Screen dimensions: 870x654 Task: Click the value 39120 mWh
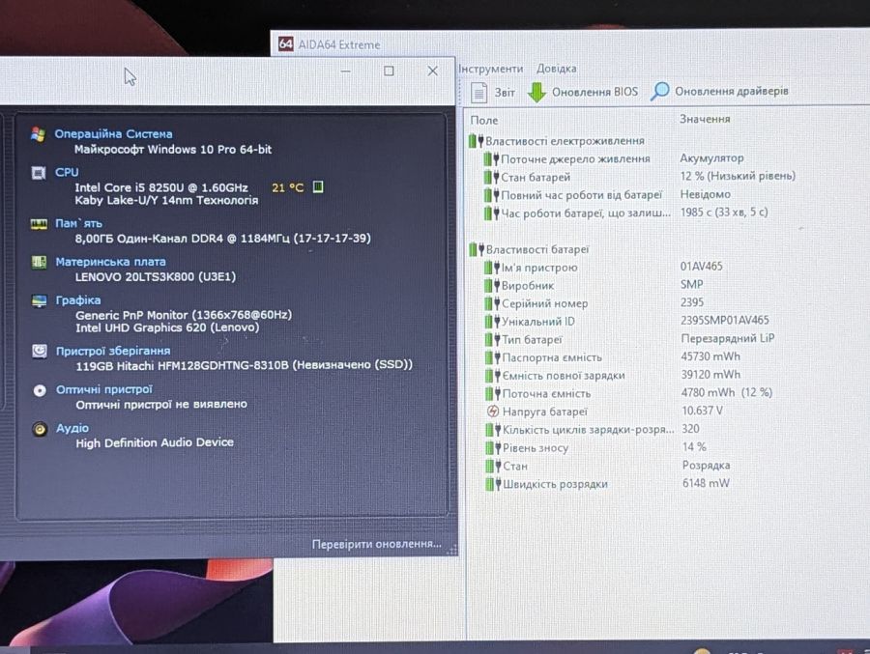(x=710, y=375)
